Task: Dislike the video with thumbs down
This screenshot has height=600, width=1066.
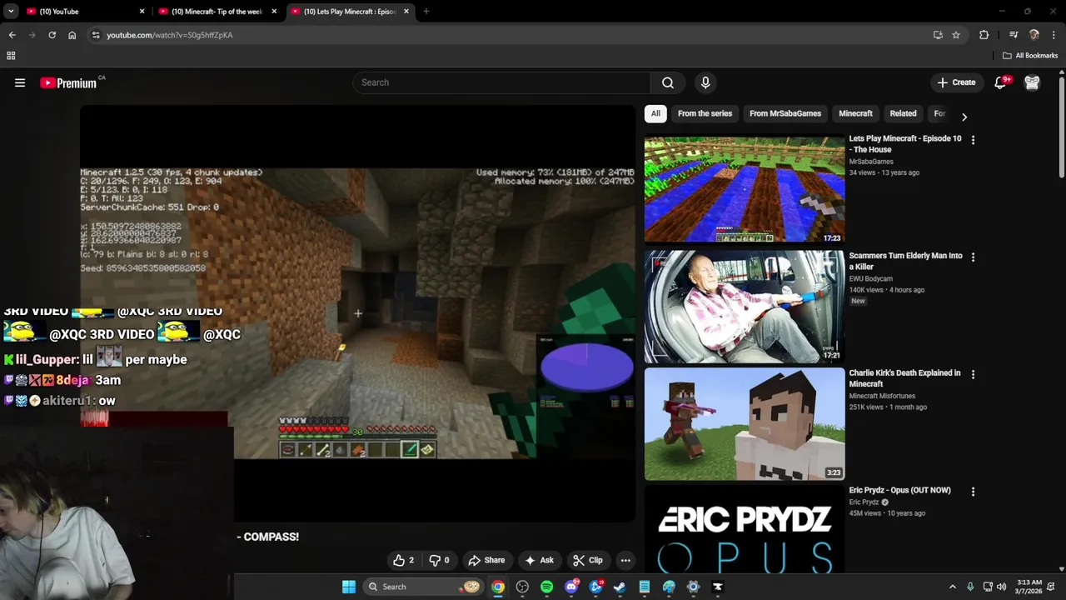Action: [x=439, y=560]
